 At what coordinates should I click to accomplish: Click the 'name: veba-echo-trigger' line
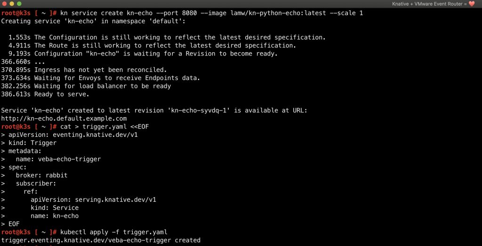coord(58,159)
